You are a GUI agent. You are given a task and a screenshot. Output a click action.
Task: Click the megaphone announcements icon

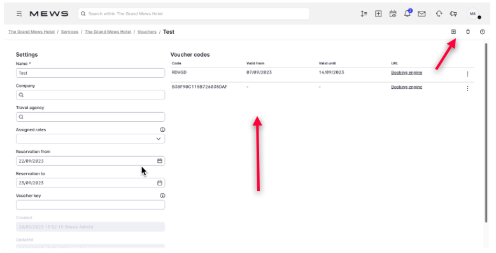[x=453, y=13]
